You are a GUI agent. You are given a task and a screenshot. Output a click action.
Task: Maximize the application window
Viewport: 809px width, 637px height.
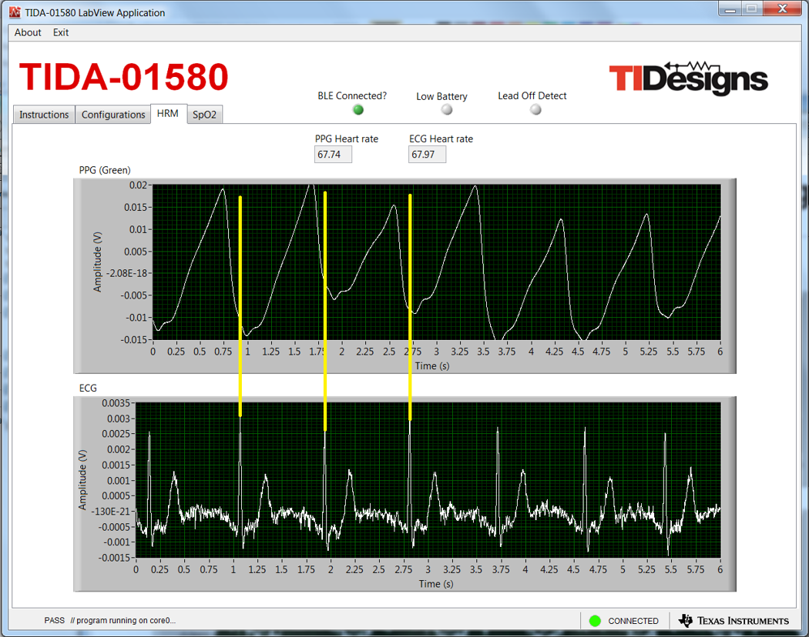pyautogui.click(x=751, y=9)
